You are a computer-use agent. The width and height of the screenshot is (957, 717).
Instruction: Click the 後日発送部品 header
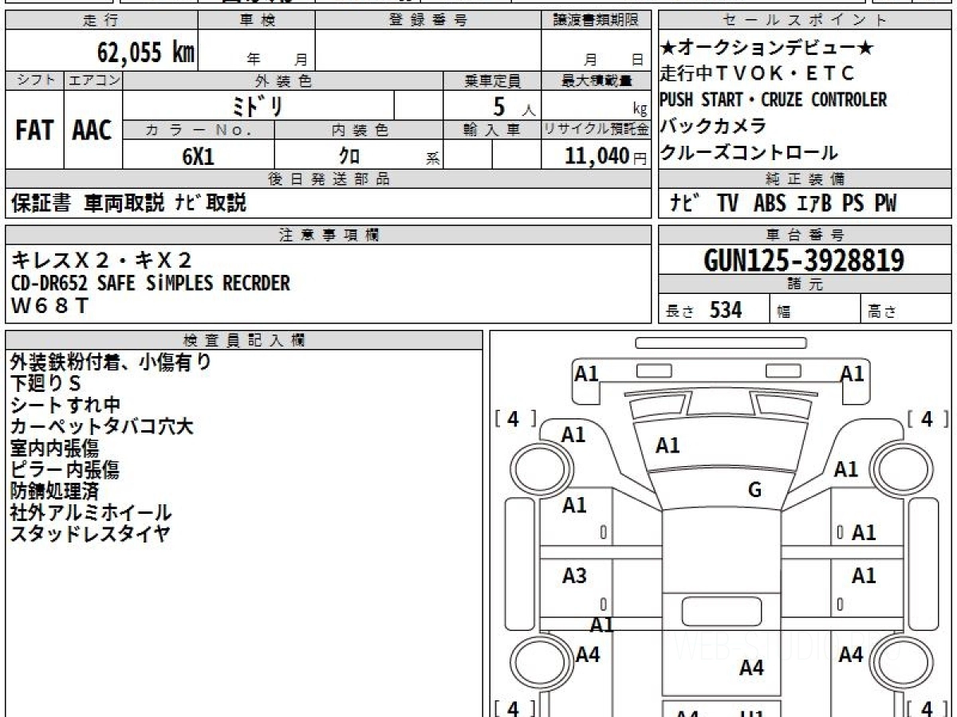328,179
